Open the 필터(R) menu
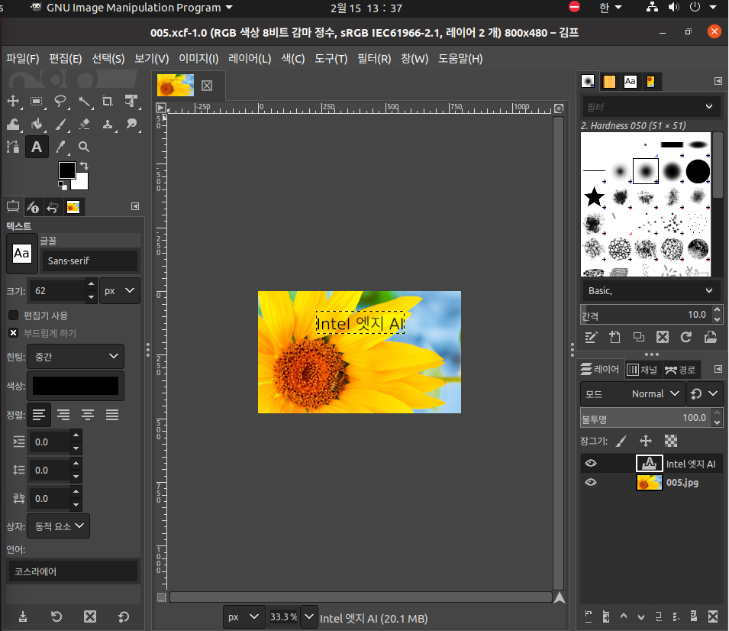The width and height of the screenshot is (729, 631). (374, 59)
